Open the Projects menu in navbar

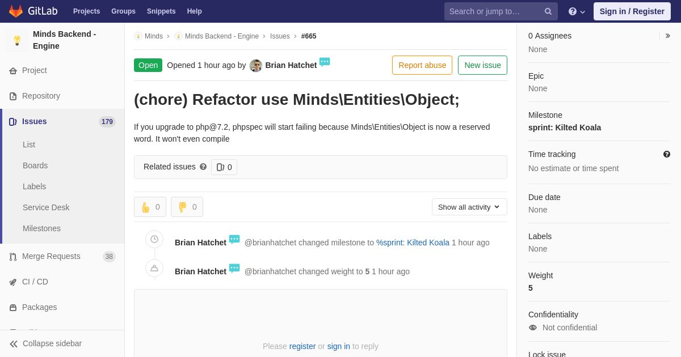click(x=86, y=11)
